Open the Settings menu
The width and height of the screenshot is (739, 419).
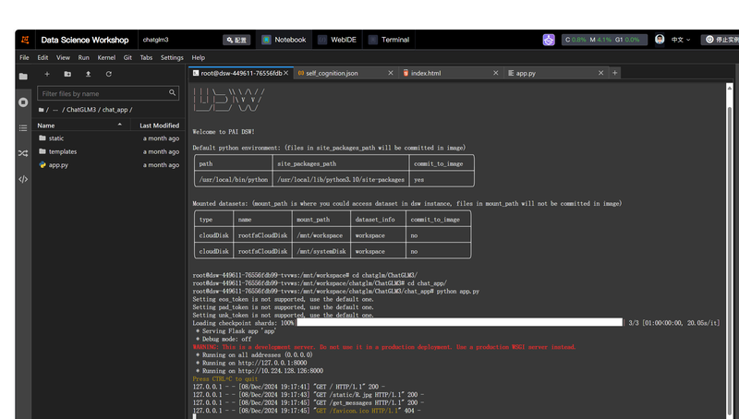[172, 57]
